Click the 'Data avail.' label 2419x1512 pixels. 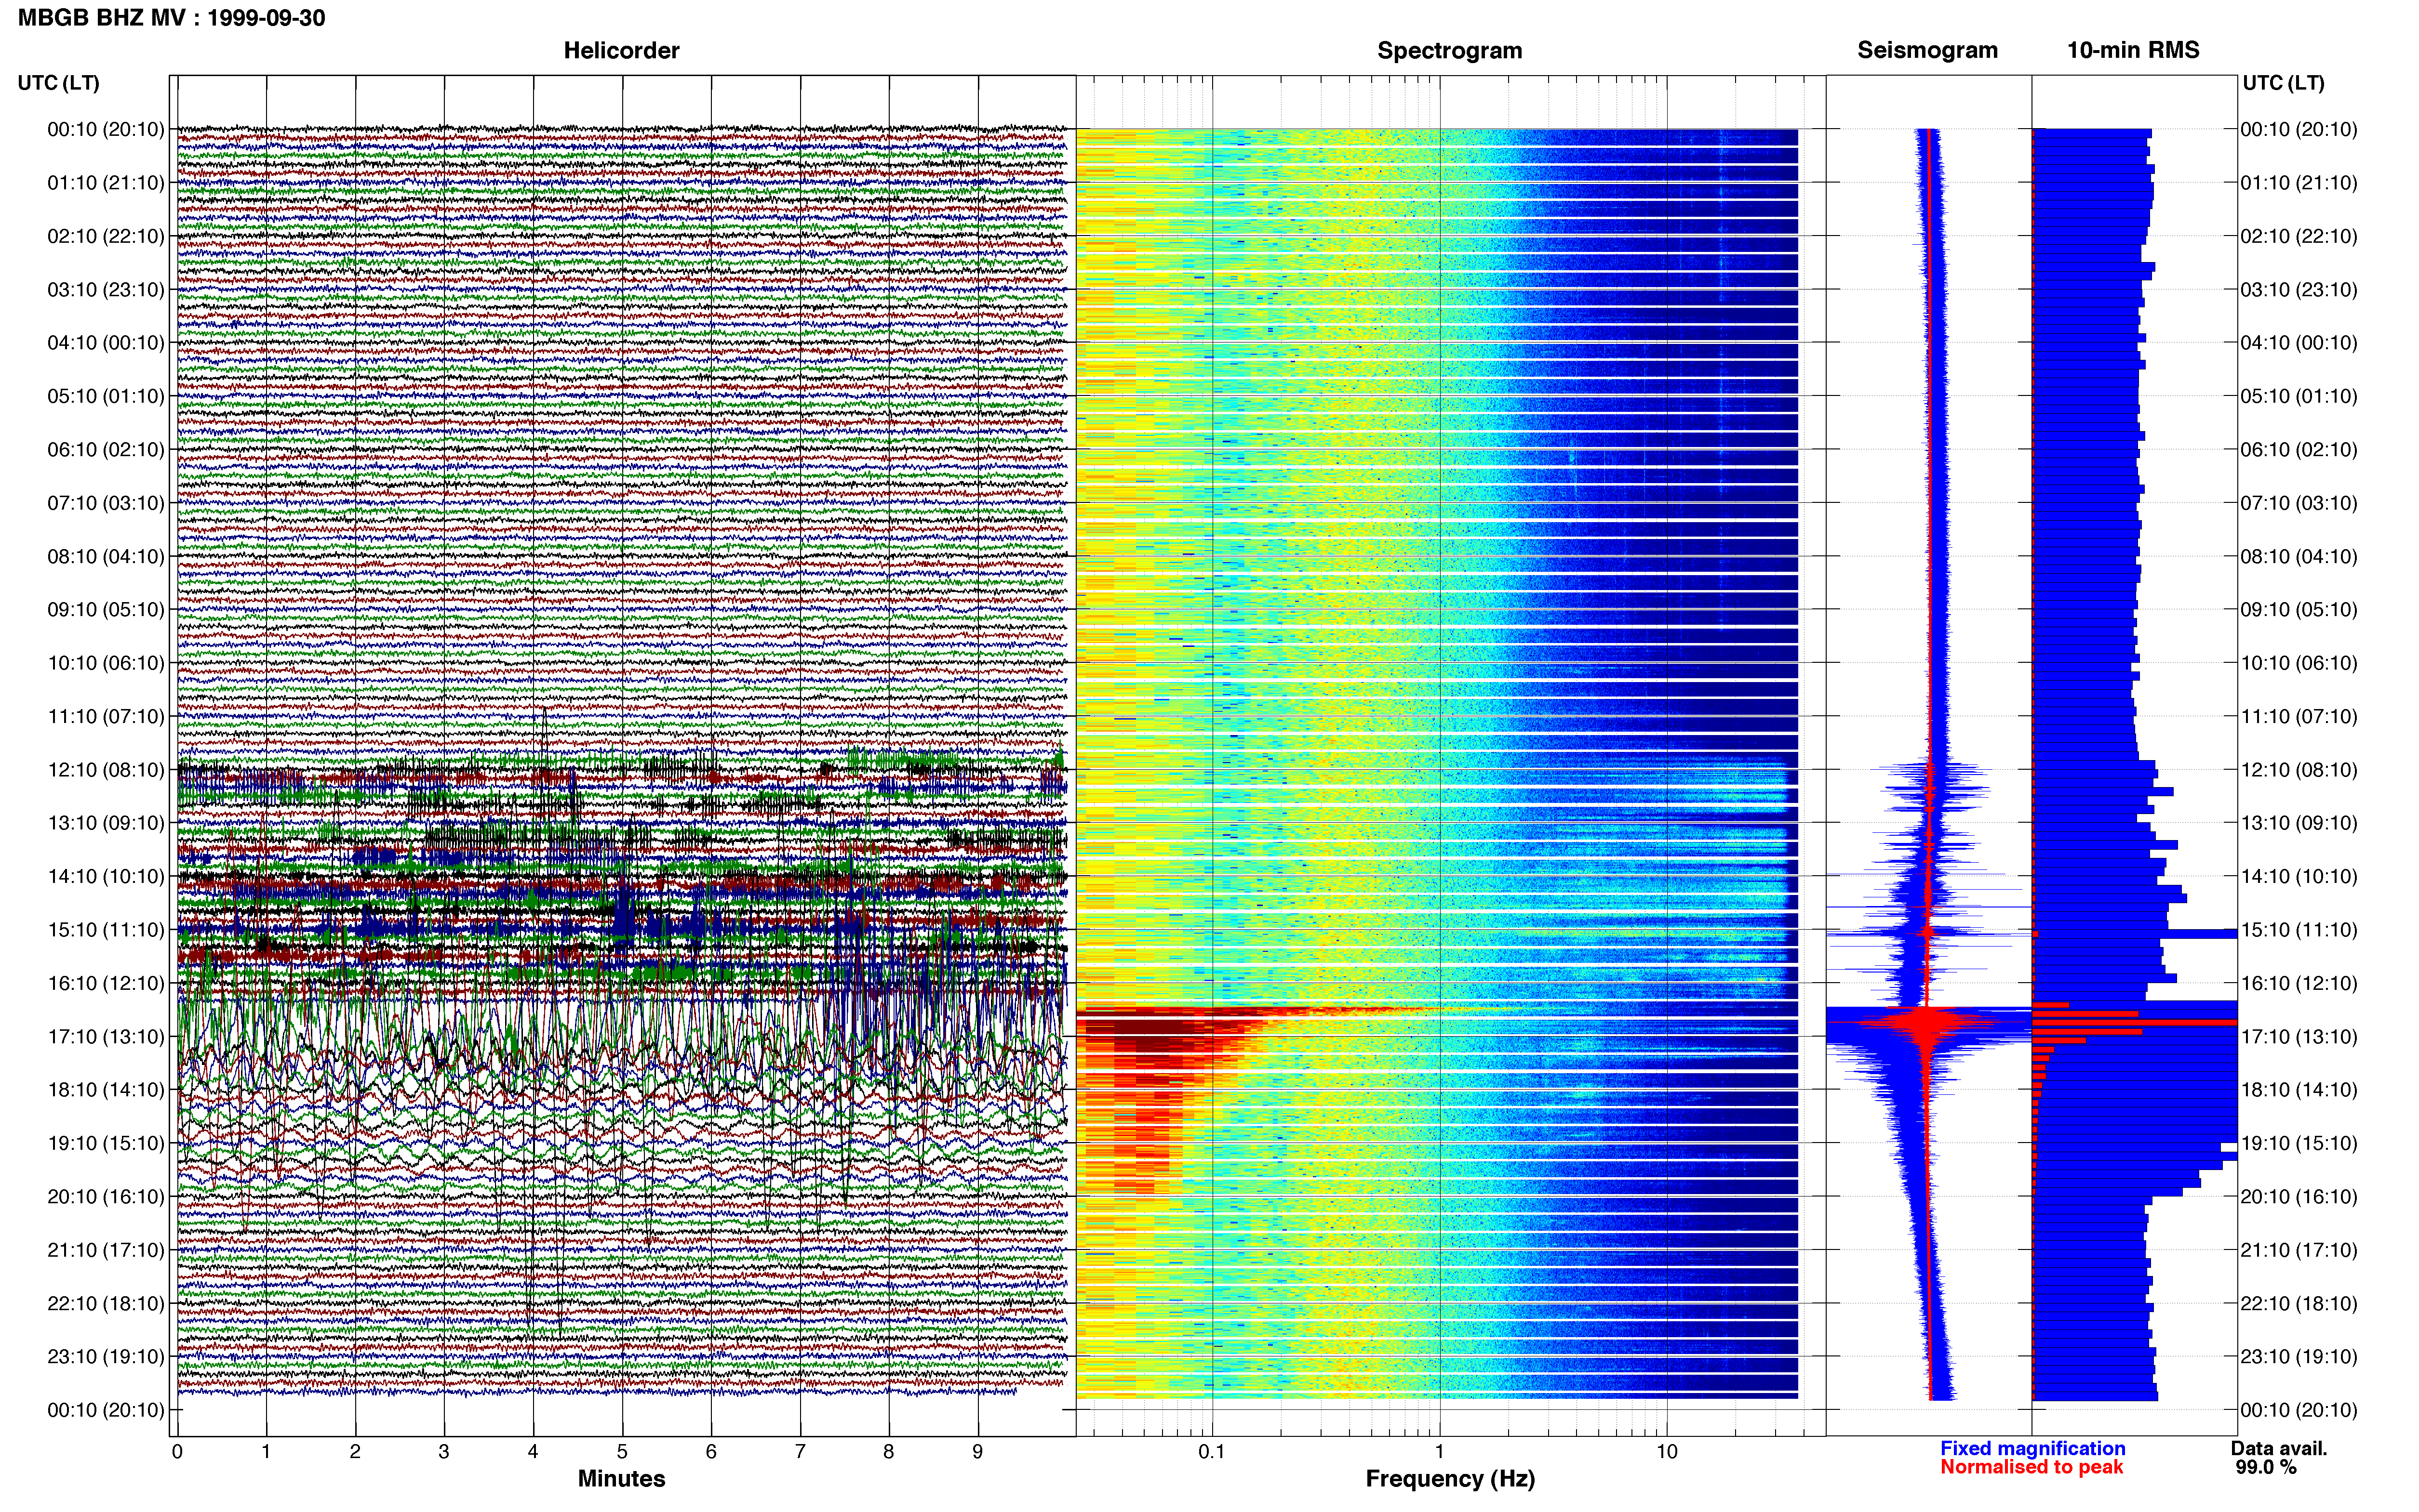point(2279,1448)
